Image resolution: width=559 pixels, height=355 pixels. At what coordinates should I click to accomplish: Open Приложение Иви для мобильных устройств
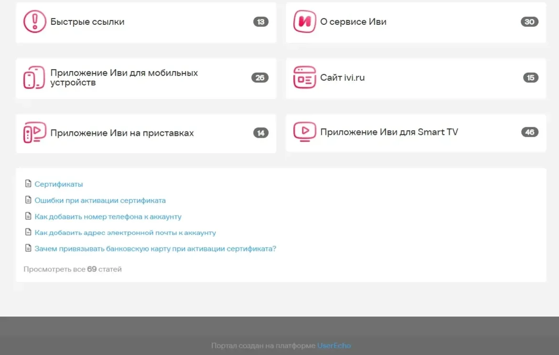click(124, 78)
